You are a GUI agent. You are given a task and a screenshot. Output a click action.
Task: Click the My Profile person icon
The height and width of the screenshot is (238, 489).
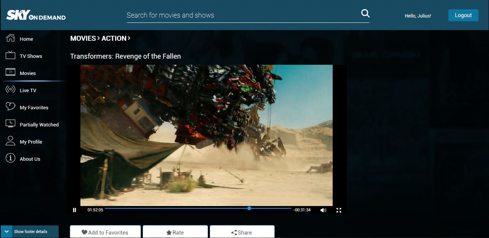coord(10,141)
